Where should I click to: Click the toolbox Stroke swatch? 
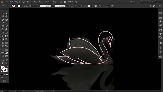6,71
